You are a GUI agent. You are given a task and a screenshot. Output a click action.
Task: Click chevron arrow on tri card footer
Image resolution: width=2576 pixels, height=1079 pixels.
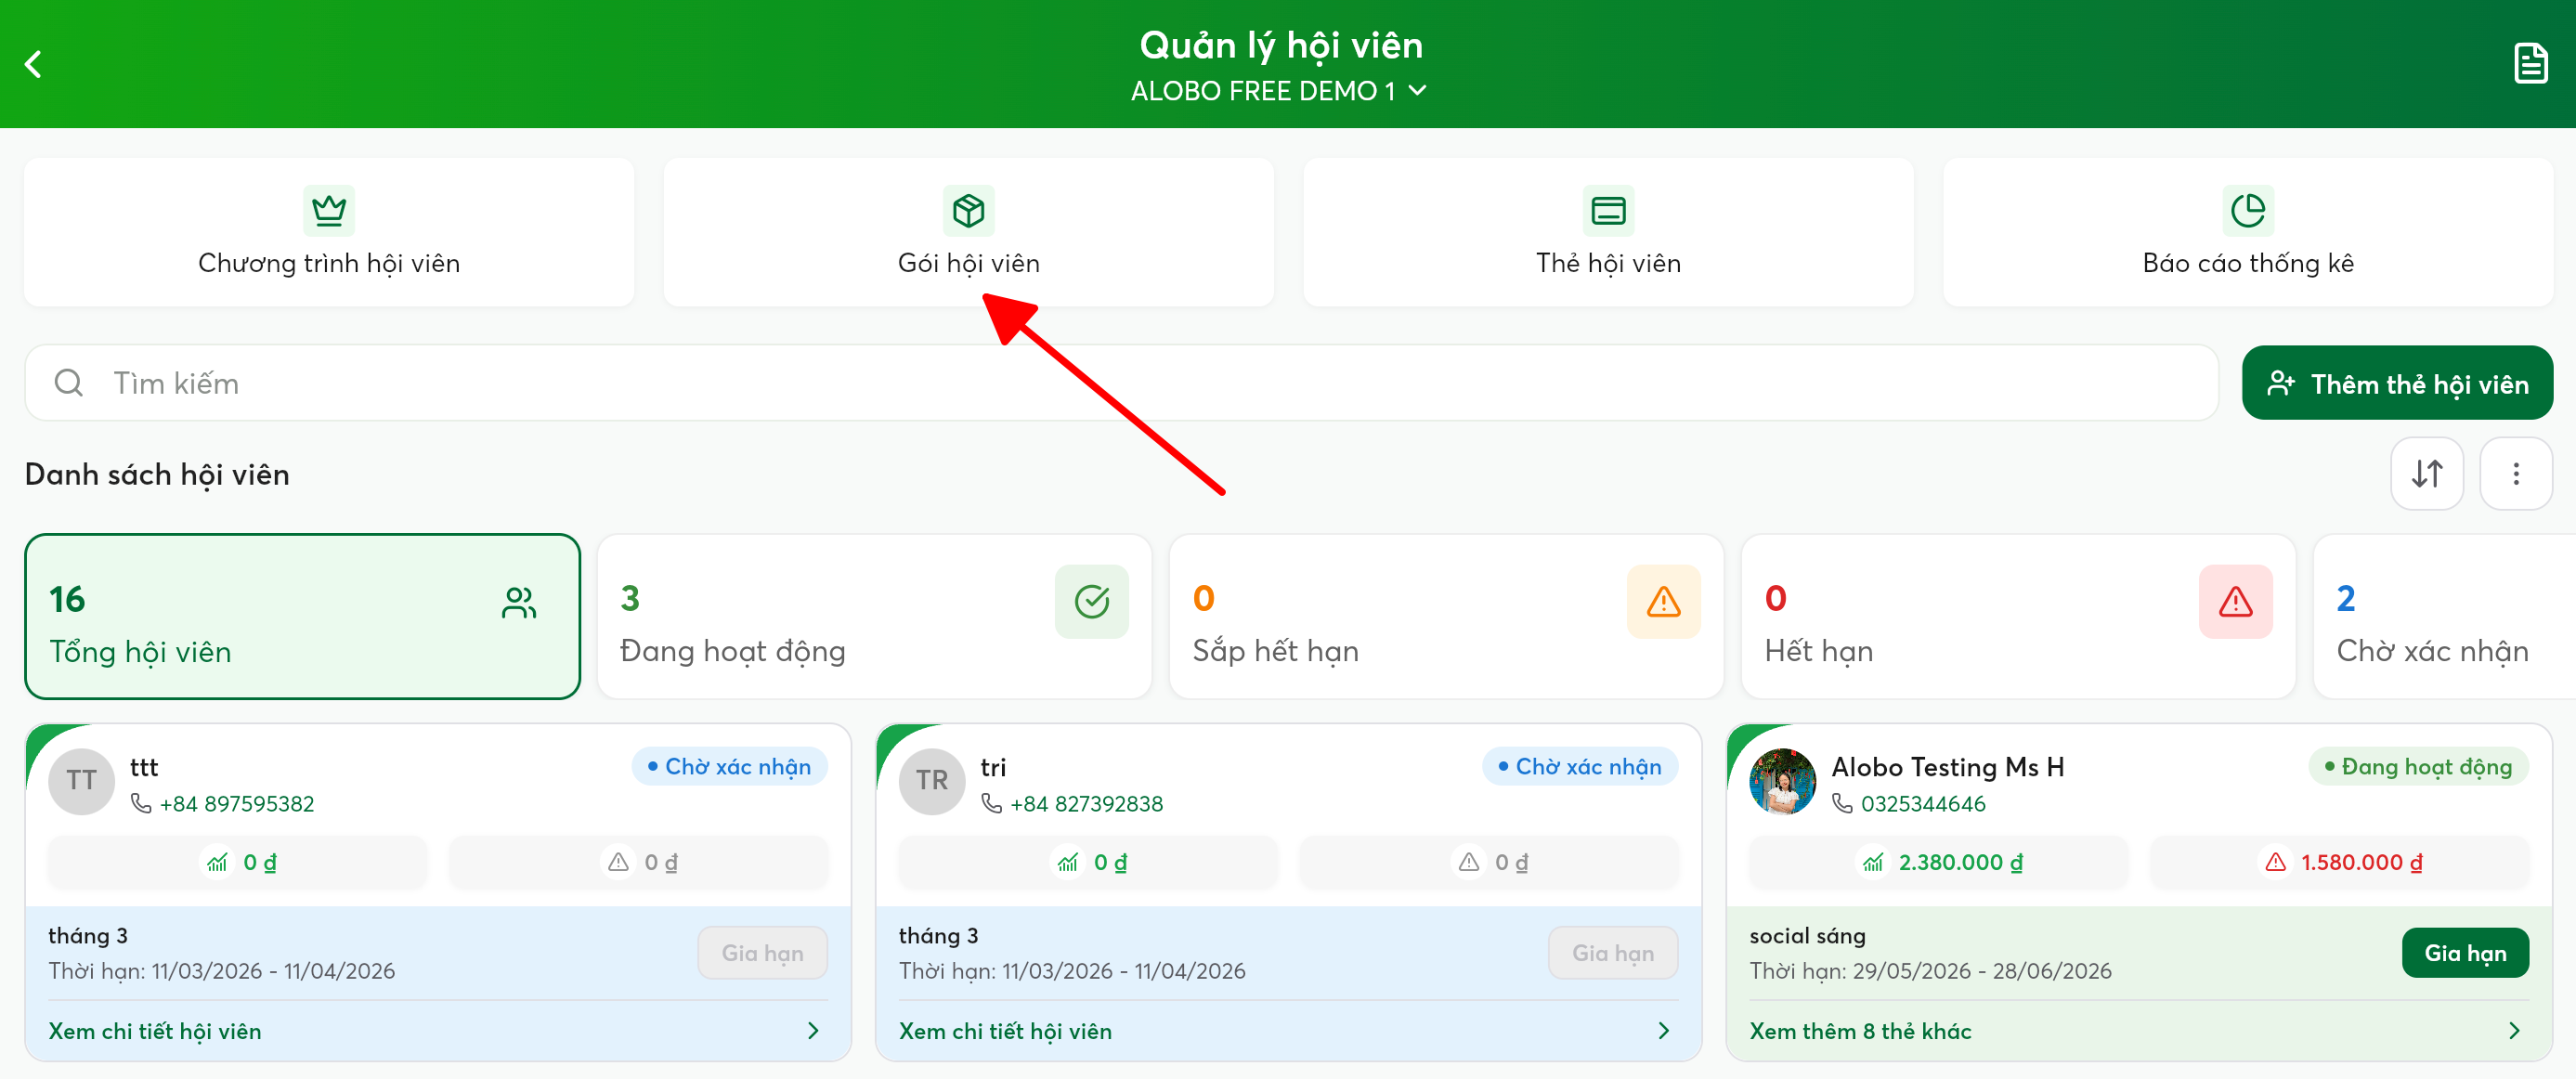pyautogui.click(x=1663, y=1031)
